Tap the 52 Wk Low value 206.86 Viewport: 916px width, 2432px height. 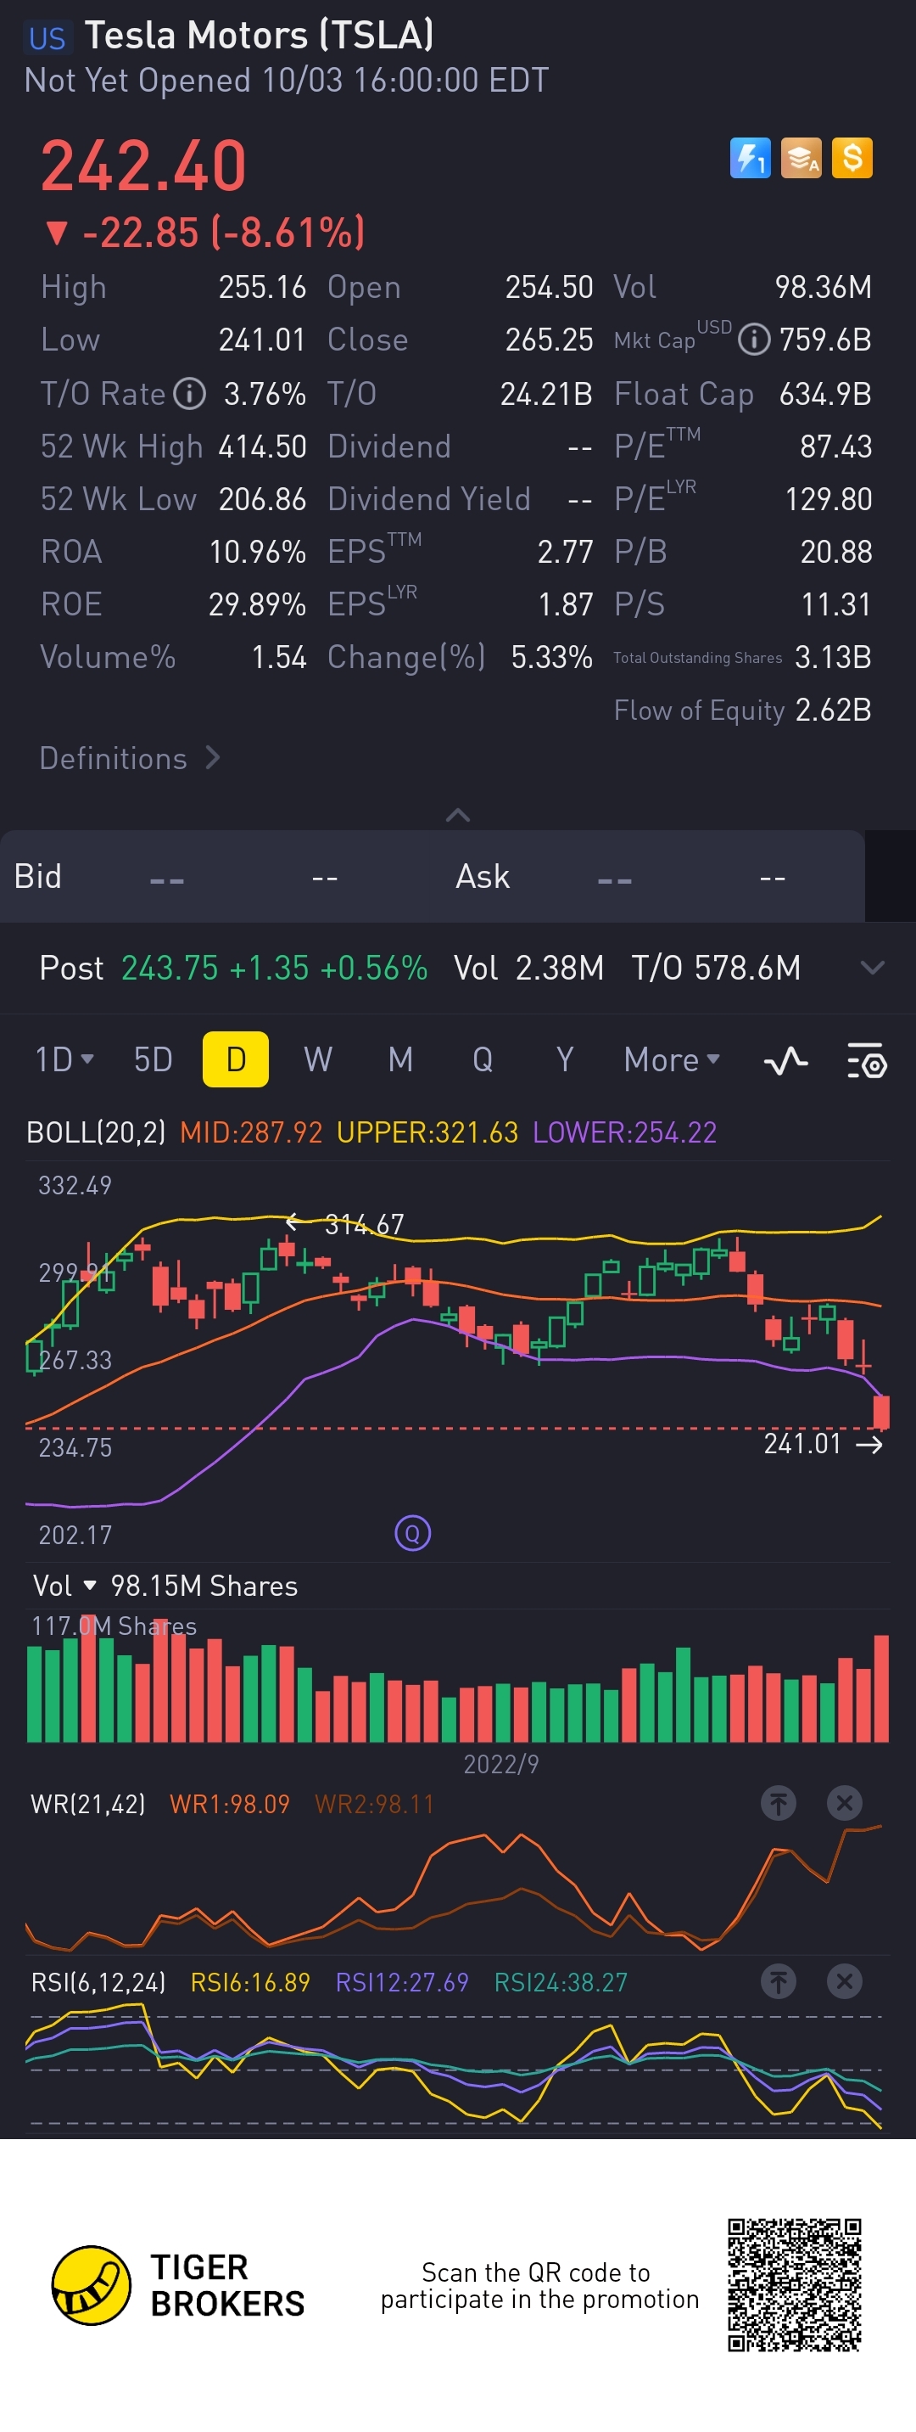click(262, 499)
